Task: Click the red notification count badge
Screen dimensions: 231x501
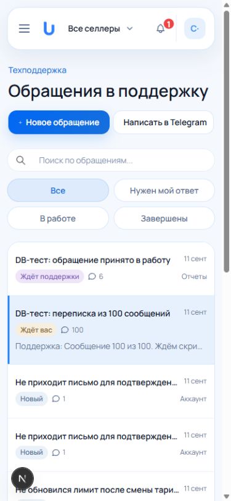Action: [168, 23]
